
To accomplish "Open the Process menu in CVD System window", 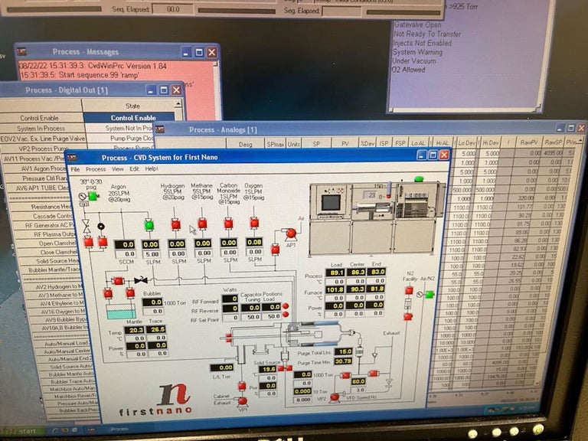I will point(96,169).
